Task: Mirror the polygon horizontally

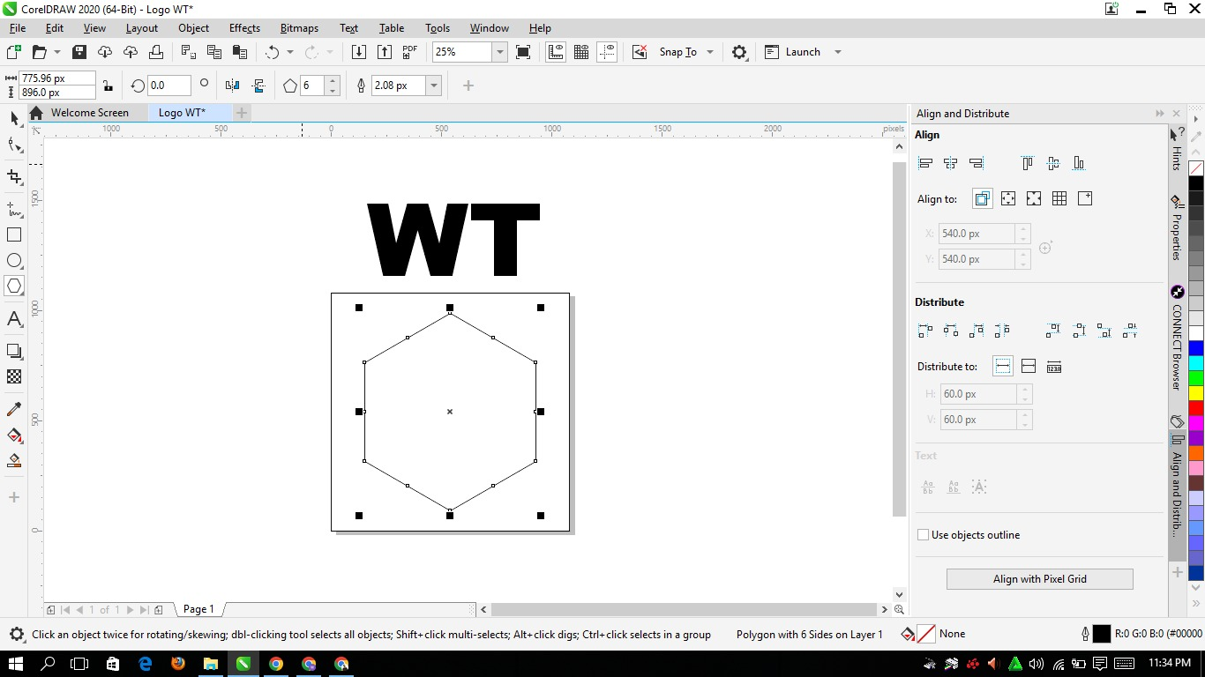Action: coord(233,86)
